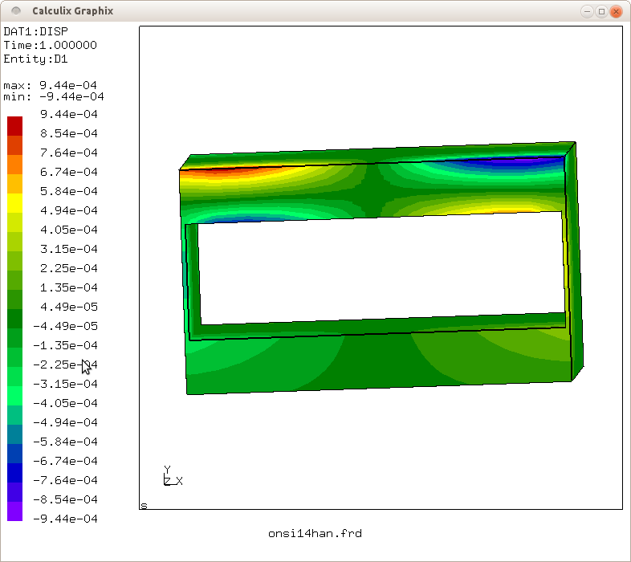Click legend value 8.54e-04
This screenshot has width=631, height=562.
(x=69, y=133)
